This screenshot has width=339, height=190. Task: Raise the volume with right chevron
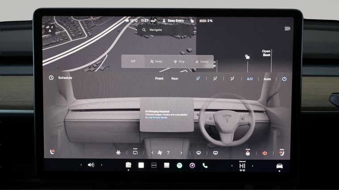[101, 165]
